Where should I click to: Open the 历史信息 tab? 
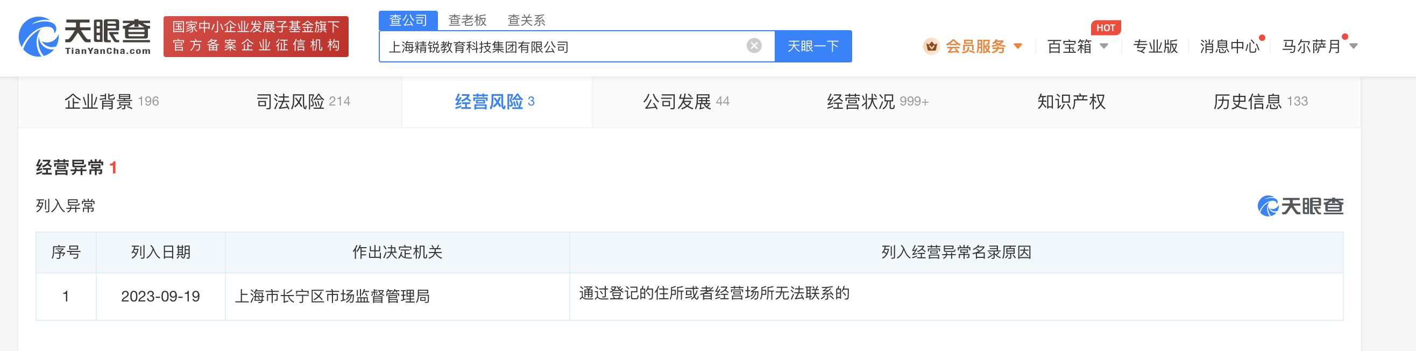[x=1260, y=102]
